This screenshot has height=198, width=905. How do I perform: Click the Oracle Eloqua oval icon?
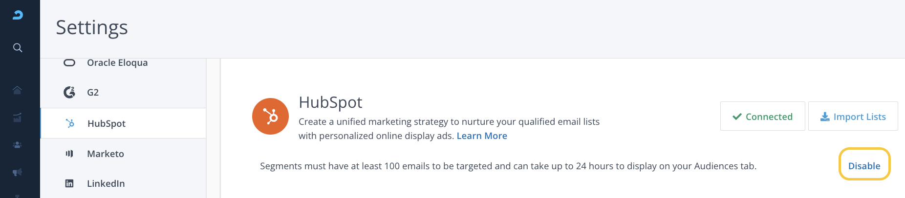pos(69,63)
